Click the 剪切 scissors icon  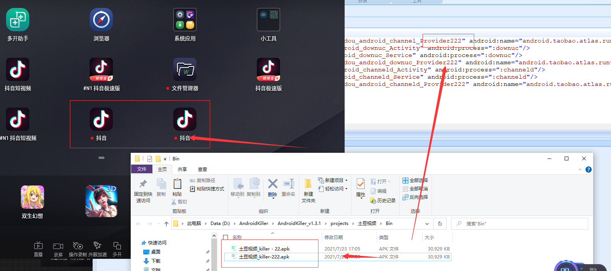(174, 202)
